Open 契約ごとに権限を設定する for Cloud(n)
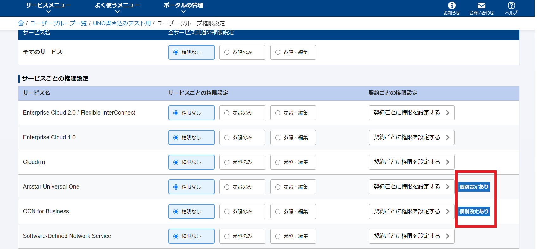The image size is (543, 249). click(x=411, y=162)
